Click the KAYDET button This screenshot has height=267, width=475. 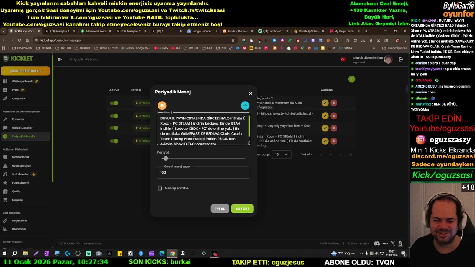click(242, 208)
